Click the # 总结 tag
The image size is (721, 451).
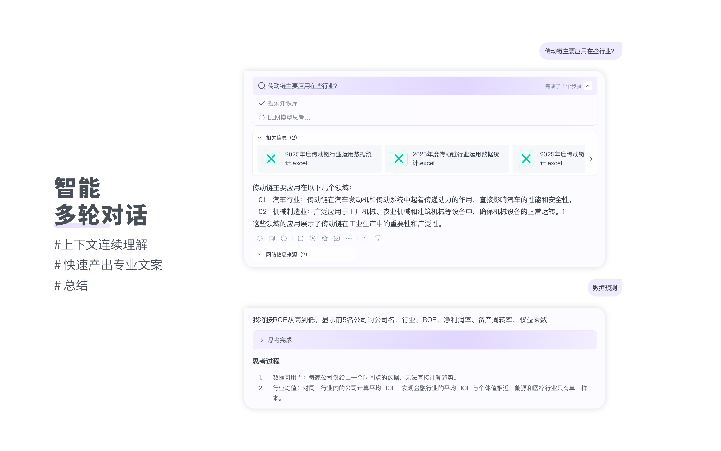click(71, 285)
